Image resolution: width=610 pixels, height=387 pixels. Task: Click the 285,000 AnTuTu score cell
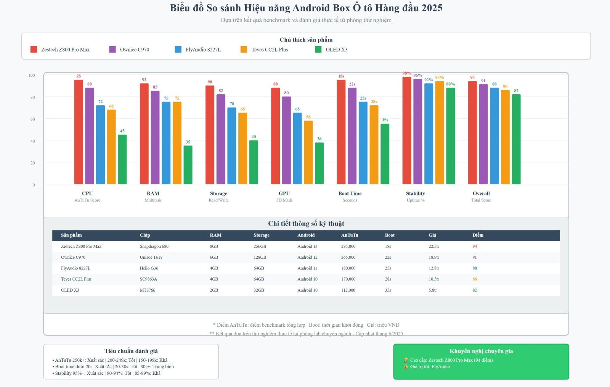pyautogui.click(x=348, y=247)
